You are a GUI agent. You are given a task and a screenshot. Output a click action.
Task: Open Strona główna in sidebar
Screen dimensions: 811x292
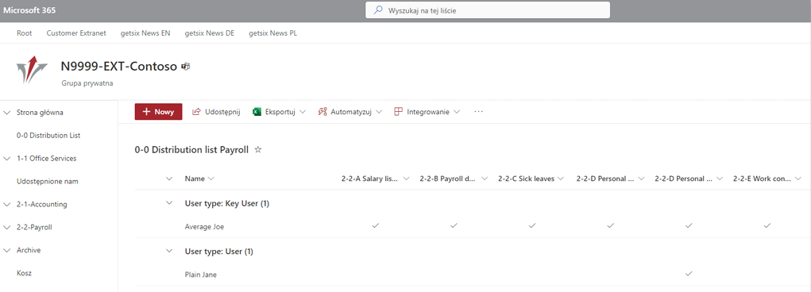pos(41,113)
